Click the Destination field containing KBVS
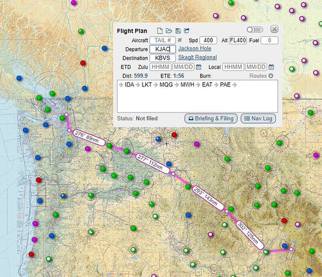The height and width of the screenshot is (277, 322). [162, 58]
